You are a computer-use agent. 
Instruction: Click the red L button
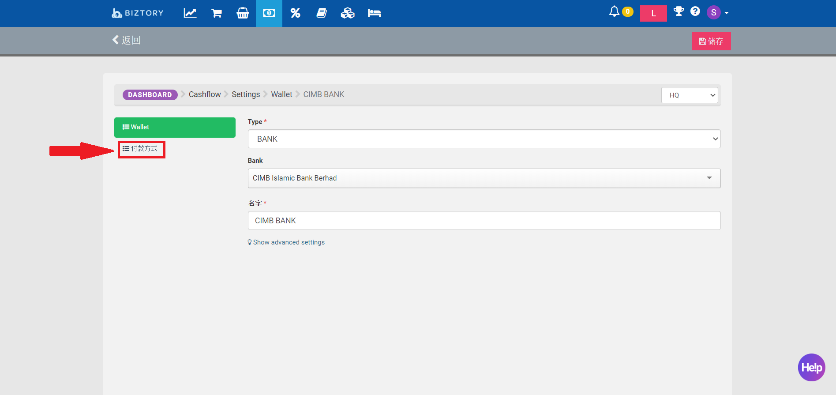[653, 13]
